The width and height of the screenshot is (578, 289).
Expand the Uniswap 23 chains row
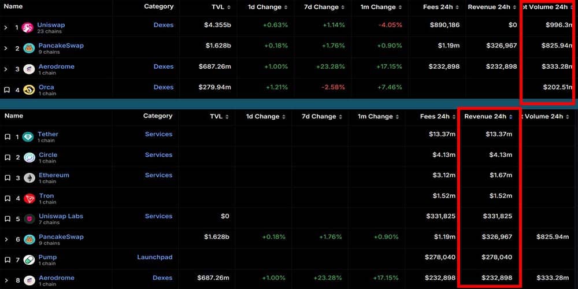6,28
